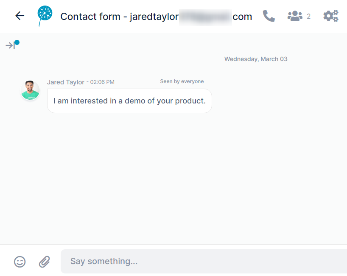
Task: Click the Jared Taylor sender name
Action: click(66, 82)
